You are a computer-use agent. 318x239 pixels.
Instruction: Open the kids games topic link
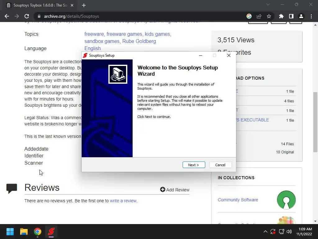pos(157,34)
